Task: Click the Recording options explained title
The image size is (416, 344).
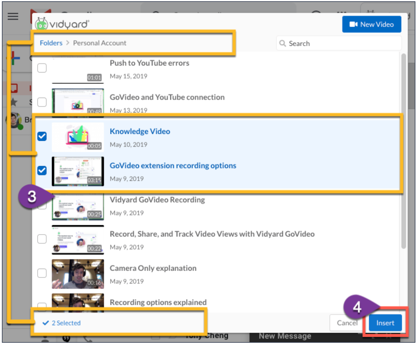Action: tap(158, 302)
